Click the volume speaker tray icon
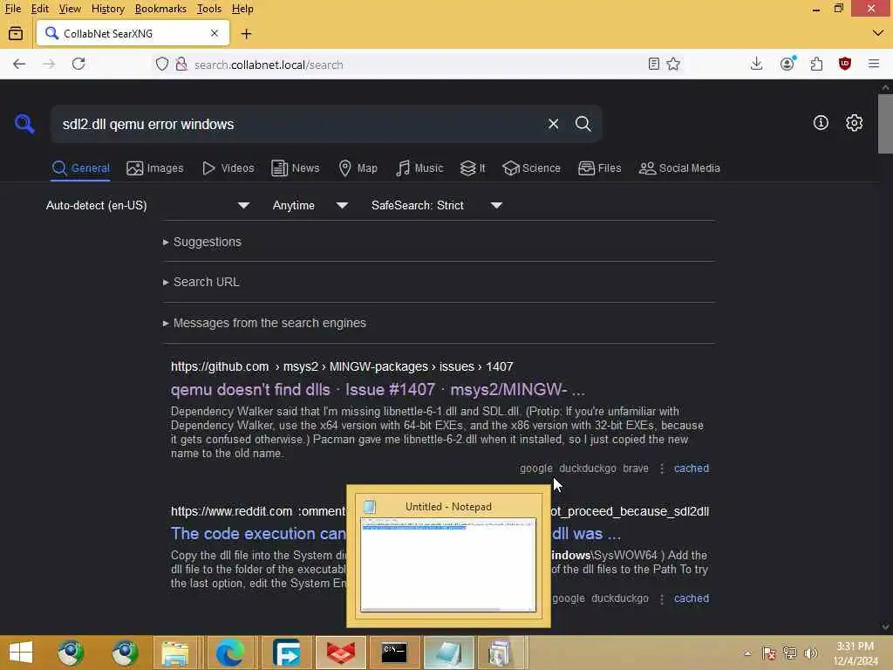This screenshot has width=893, height=670. [x=810, y=653]
